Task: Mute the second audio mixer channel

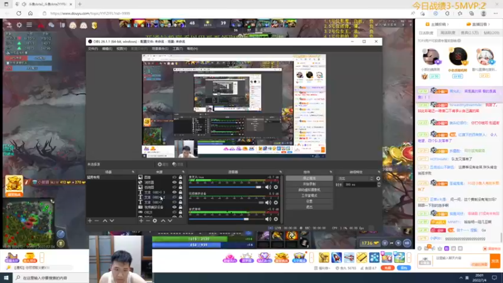Action: [268, 203]
